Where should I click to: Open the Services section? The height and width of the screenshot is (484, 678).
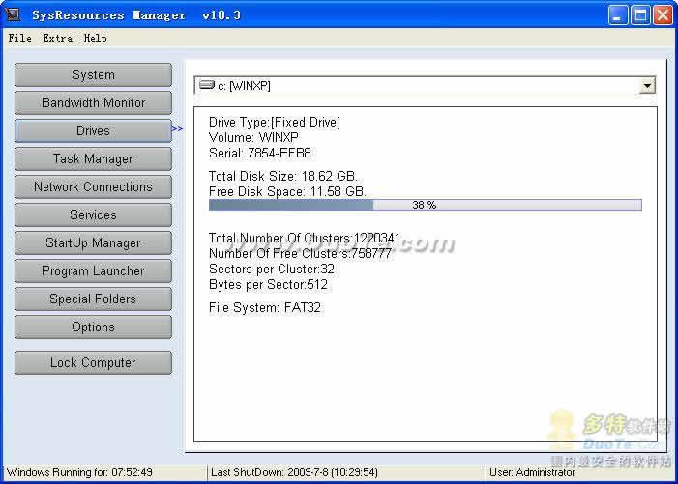[x=93, y=215]
